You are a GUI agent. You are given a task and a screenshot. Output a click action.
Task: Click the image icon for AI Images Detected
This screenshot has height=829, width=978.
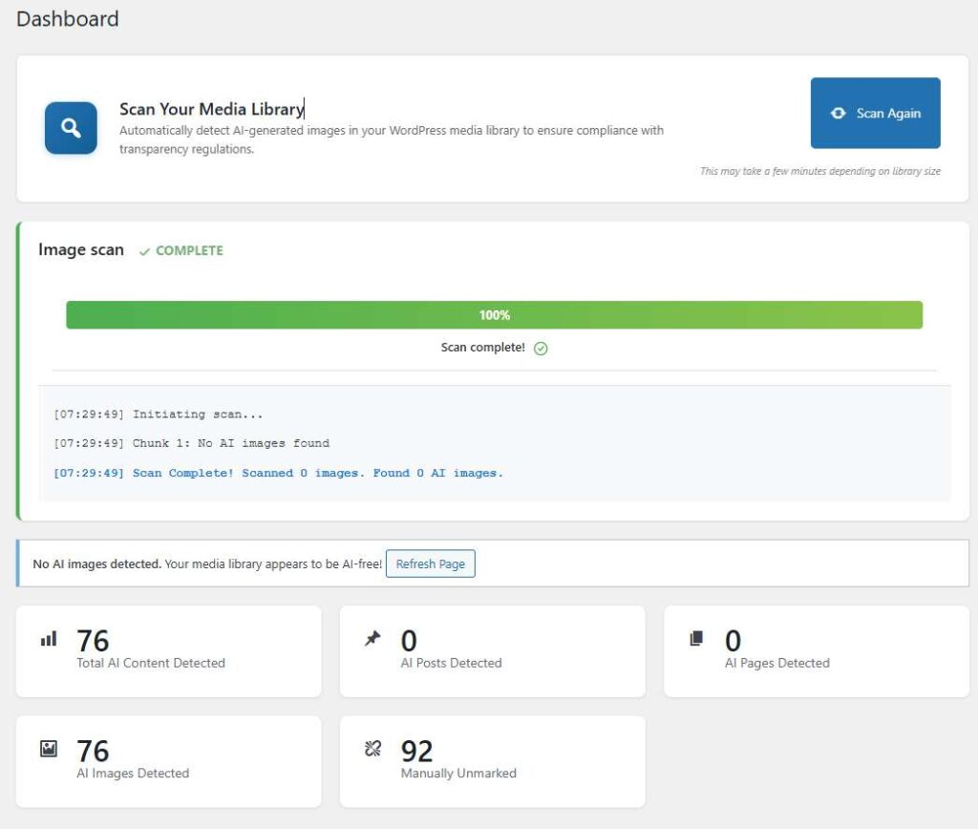[49, 750]
